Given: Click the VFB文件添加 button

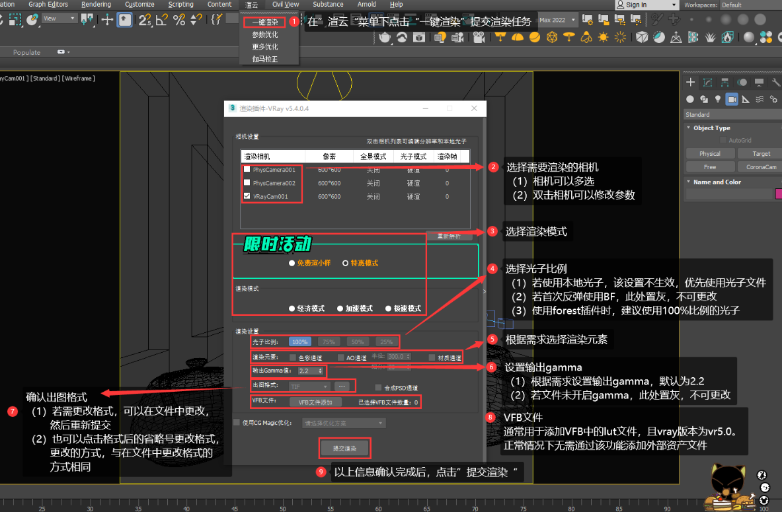Looking at the screenshot, I should point(315,402).
